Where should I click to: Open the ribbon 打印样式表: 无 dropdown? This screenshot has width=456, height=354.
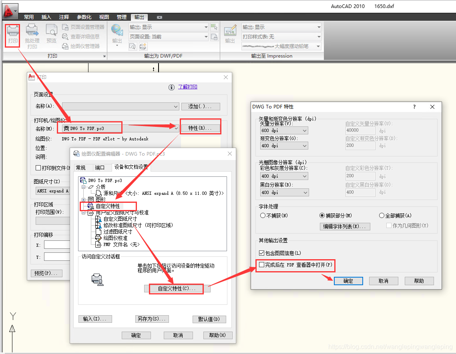281,37
